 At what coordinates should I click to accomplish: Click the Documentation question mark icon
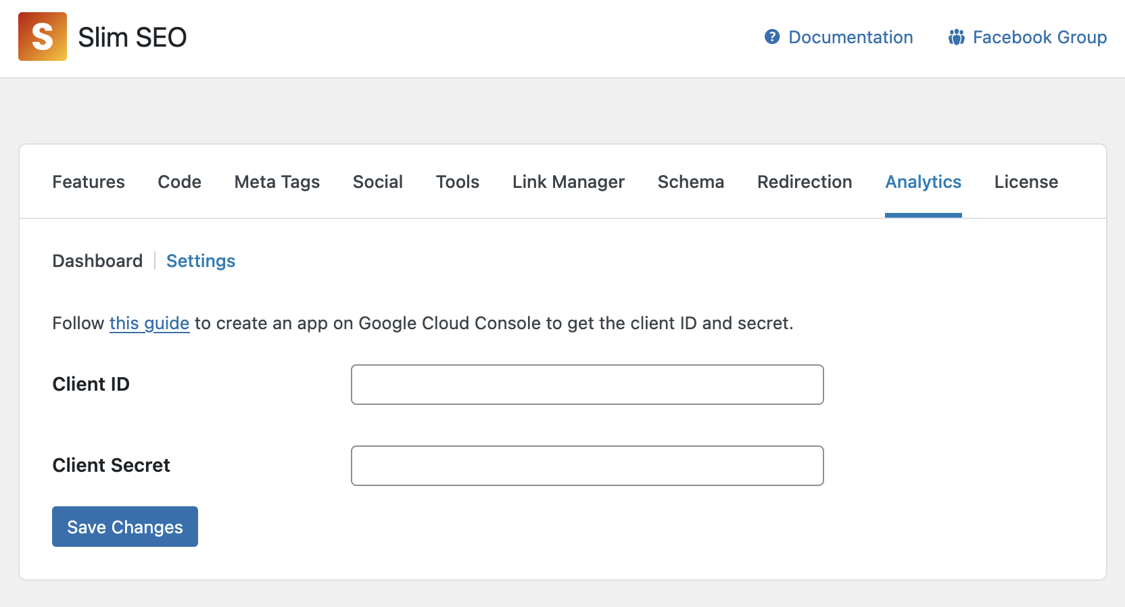[772, 37]
